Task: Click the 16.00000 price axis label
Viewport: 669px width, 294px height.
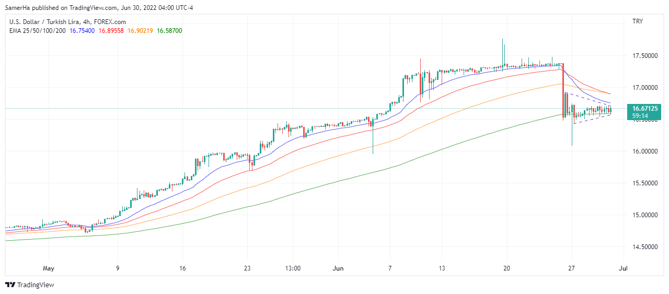Action: pyautogui.click(x=643, y=151)
